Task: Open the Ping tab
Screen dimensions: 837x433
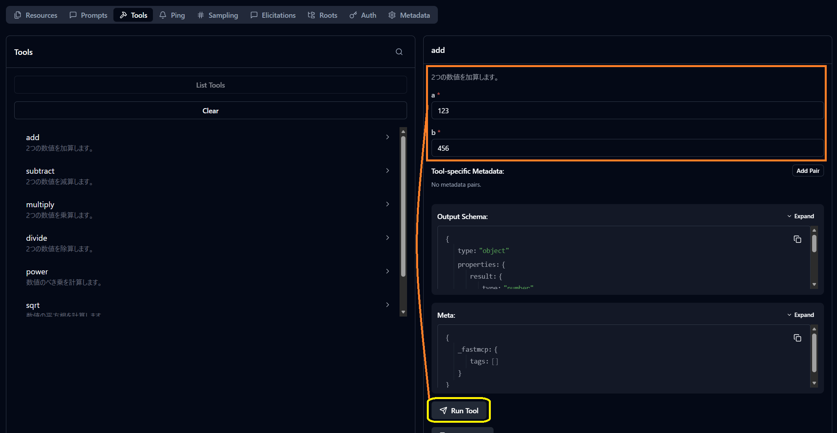Action: 172,15
